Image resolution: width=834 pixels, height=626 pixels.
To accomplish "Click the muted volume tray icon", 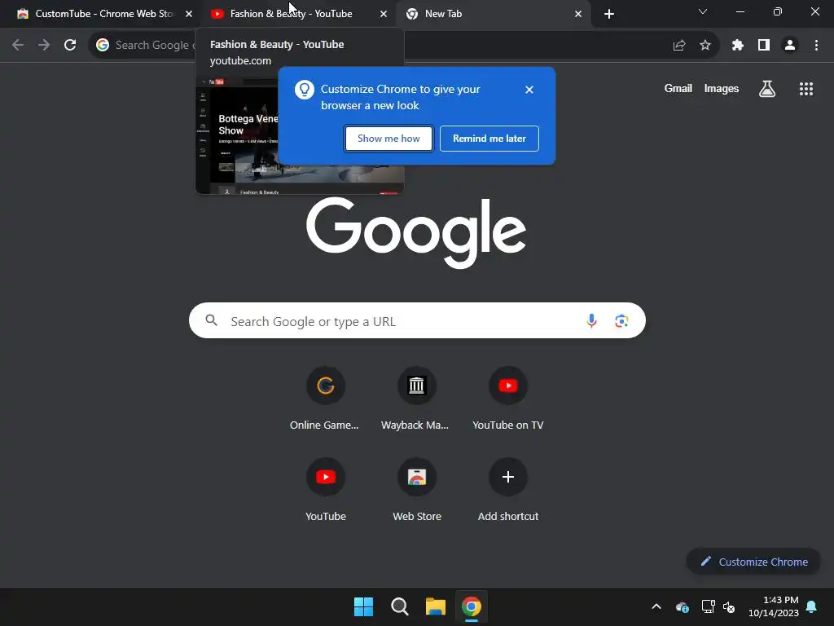I will (x=729, y=606).
